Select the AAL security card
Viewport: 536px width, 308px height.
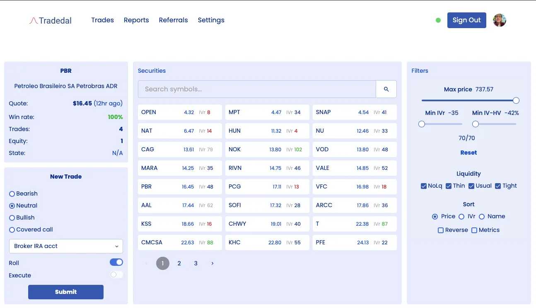click(x=180, y=205)
